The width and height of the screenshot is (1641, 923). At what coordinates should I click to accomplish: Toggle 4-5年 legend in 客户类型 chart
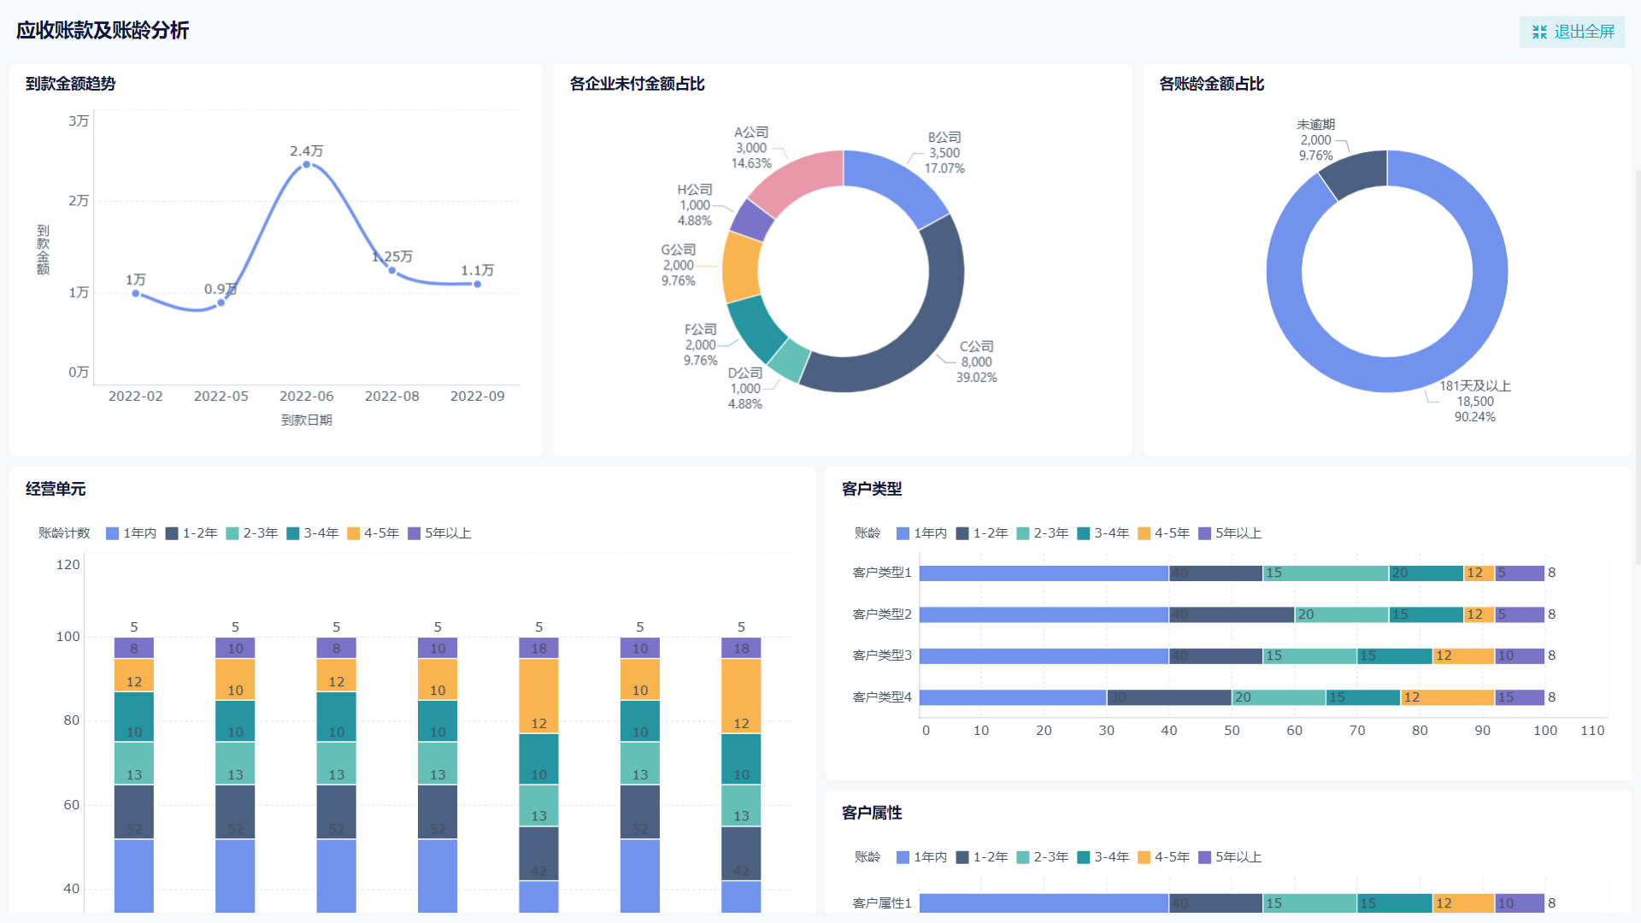tap(1164, 533)
